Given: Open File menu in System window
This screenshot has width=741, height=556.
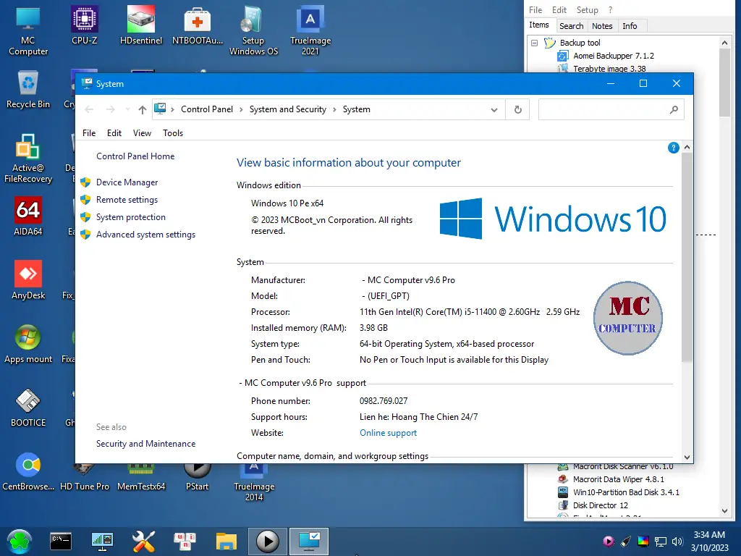Looking at the screenshot, I should 89,133.
